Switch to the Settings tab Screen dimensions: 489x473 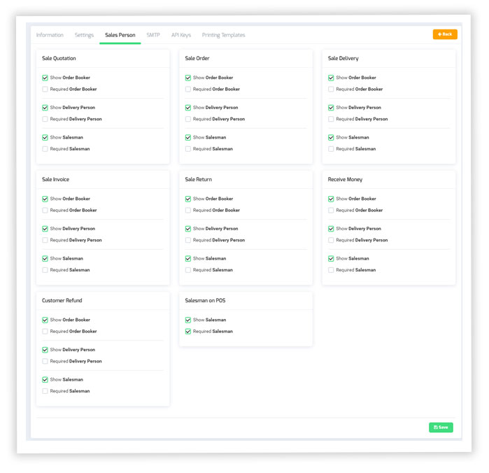84,35
